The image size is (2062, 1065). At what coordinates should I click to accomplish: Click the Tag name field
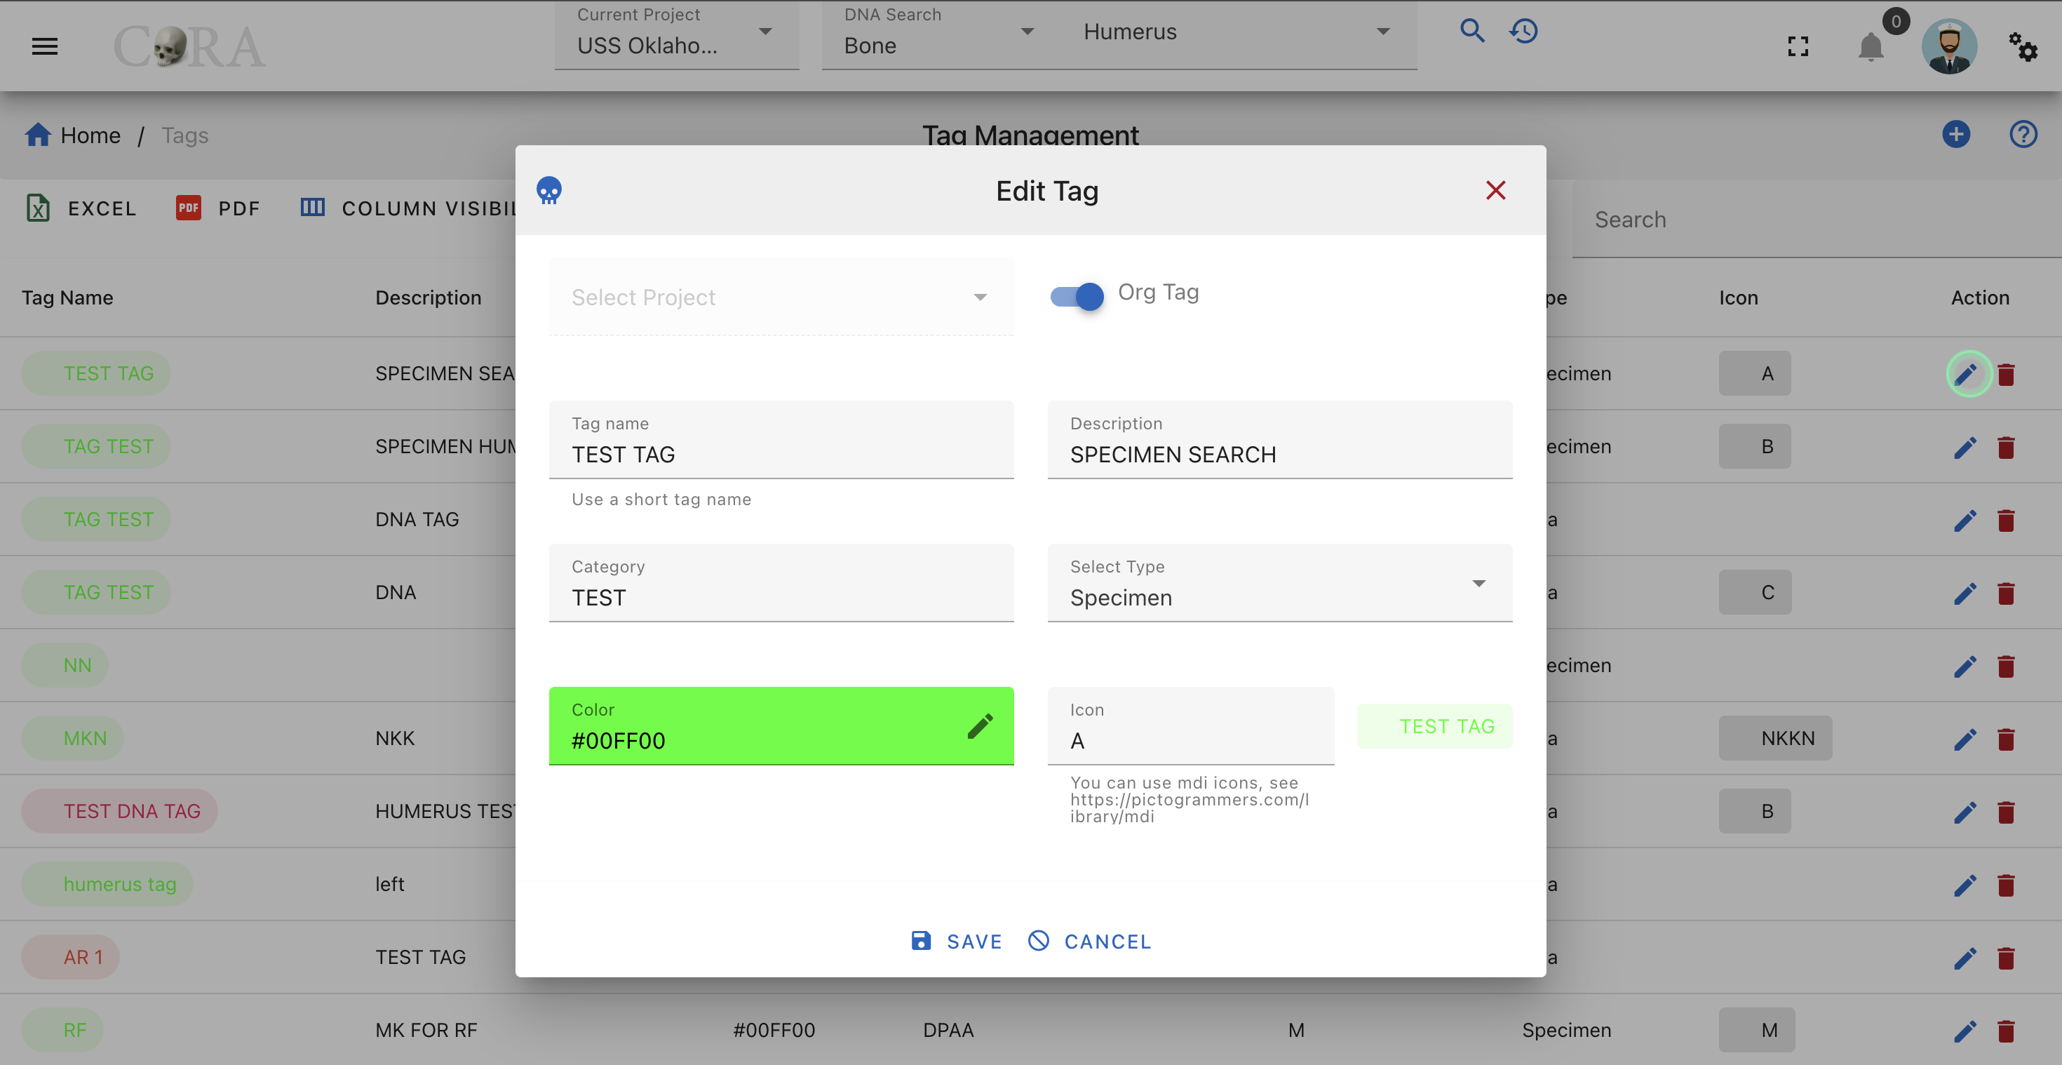point(781,440)
